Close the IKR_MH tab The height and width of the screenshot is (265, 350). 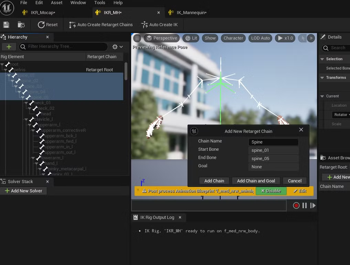[x=159, y=12]
